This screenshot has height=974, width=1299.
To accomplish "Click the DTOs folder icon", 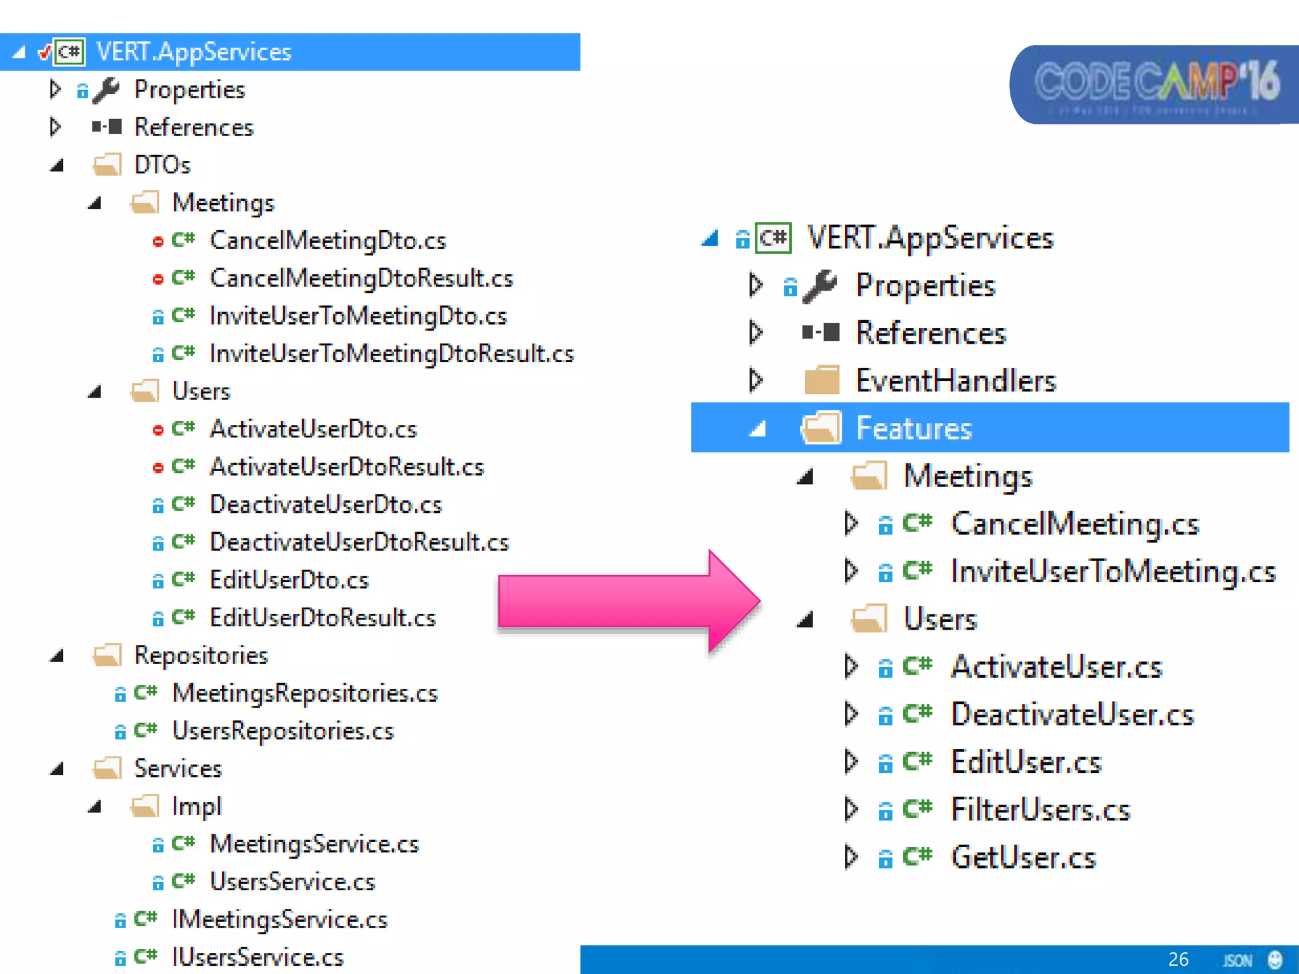I will pos(107,165).
